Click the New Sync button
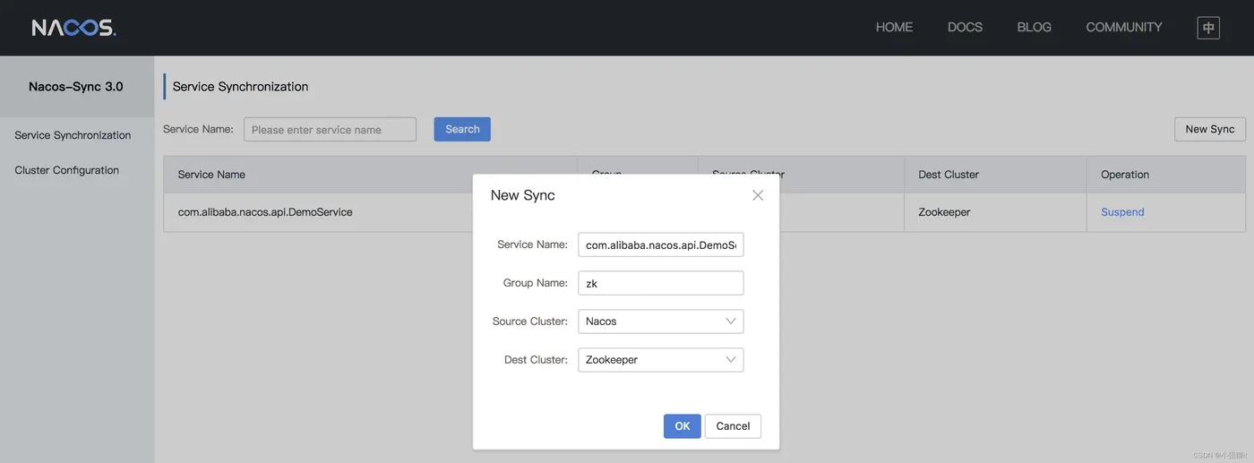This screenshot has width=1254, height=463. click(x=1210, y=129)
